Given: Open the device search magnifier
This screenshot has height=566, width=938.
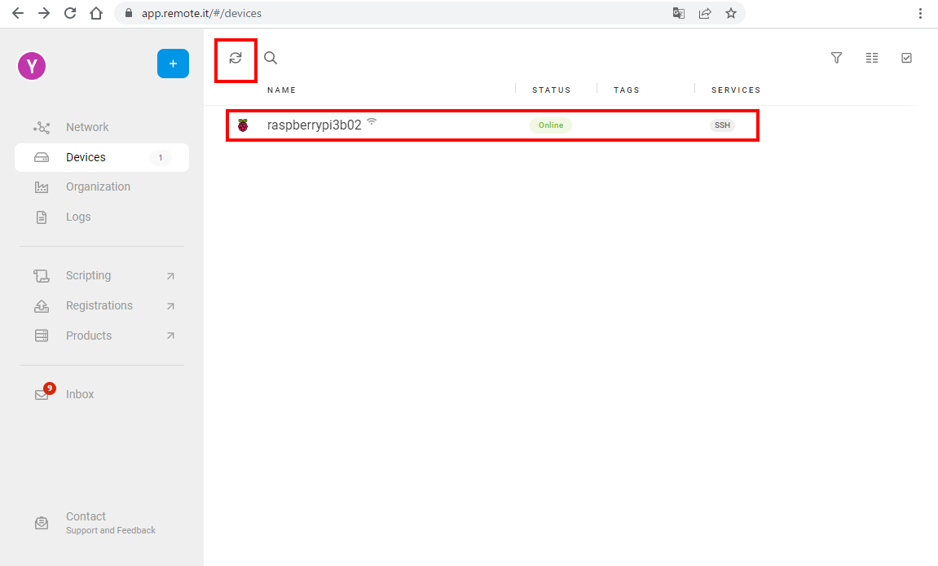Looking at the screenshot, I should tap(271, 58).
